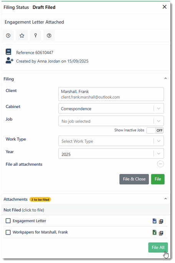Click copy icon beside Engagement Letter

[x=161, y=222]
